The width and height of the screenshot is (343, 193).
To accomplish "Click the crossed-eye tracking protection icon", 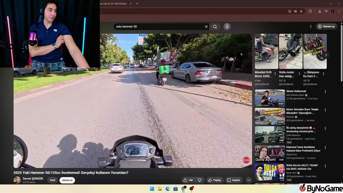I will click(295, 11).
